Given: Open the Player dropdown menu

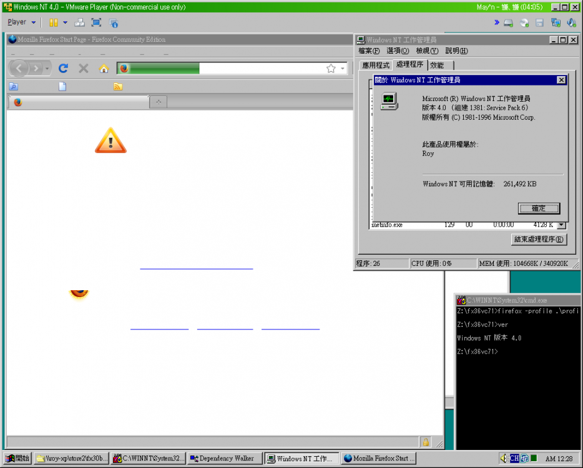Looking at the screenshot, I should tap(22, 22).
